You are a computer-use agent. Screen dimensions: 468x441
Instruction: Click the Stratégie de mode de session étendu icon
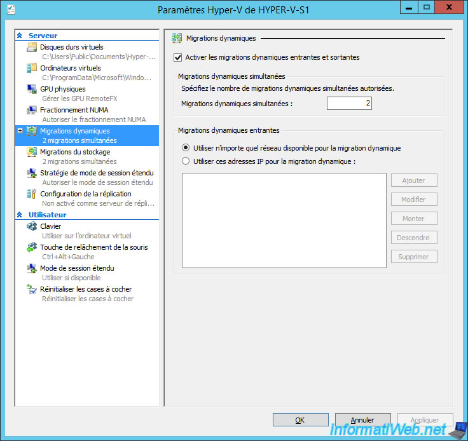[32, 173]
